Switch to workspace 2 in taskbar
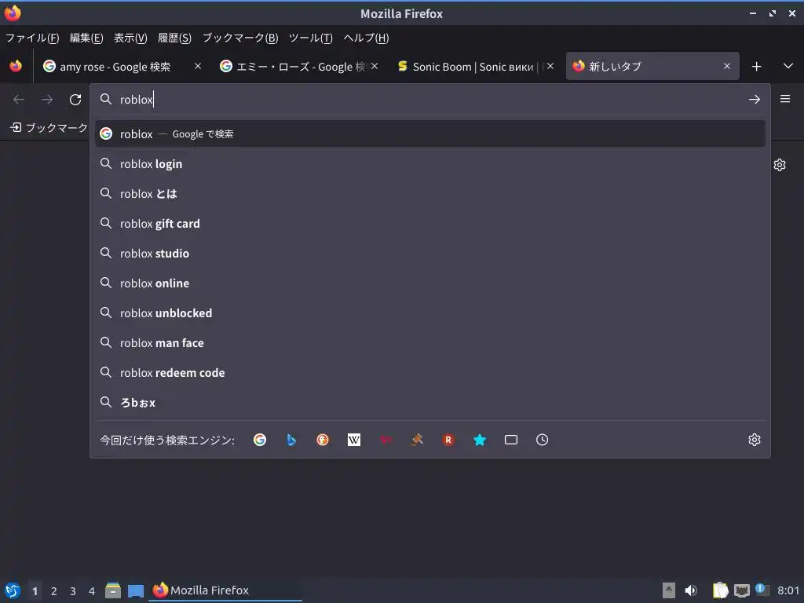 (54, 591)
